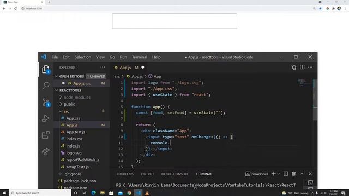Open the Live Share view icon
Screen dimensions: 349x196
(x=46, y=151)
